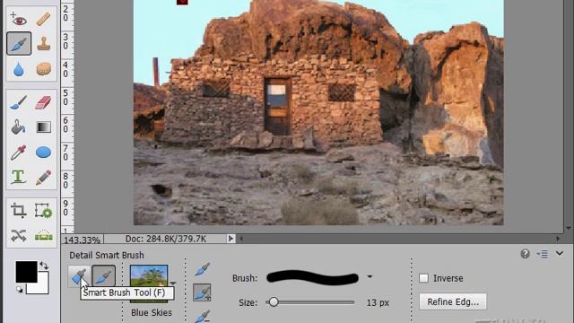Image resolution: width=574 pixels, height=323 pixels.
Task: Select the Paint Bucket tool
Action: (18, 127)
